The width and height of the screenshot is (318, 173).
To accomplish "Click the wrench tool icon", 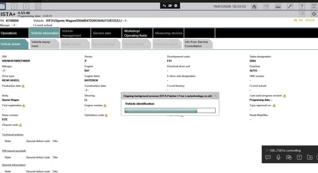I will click(290, 6).
